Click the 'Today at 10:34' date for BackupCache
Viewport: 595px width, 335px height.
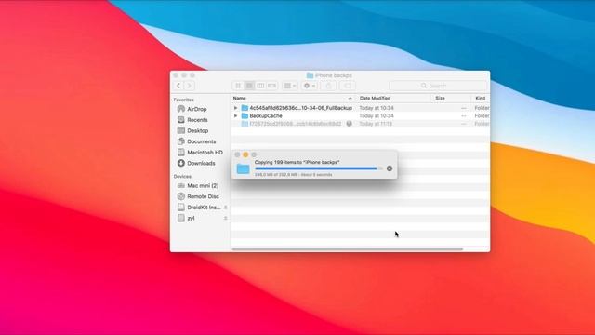(x=377, y=115)
